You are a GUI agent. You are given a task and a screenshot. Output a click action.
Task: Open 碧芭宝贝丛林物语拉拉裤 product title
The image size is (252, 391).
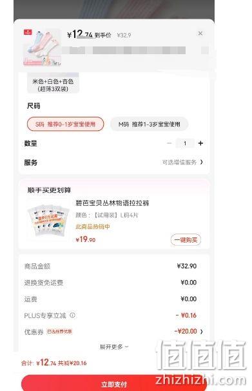pos(112,203)
